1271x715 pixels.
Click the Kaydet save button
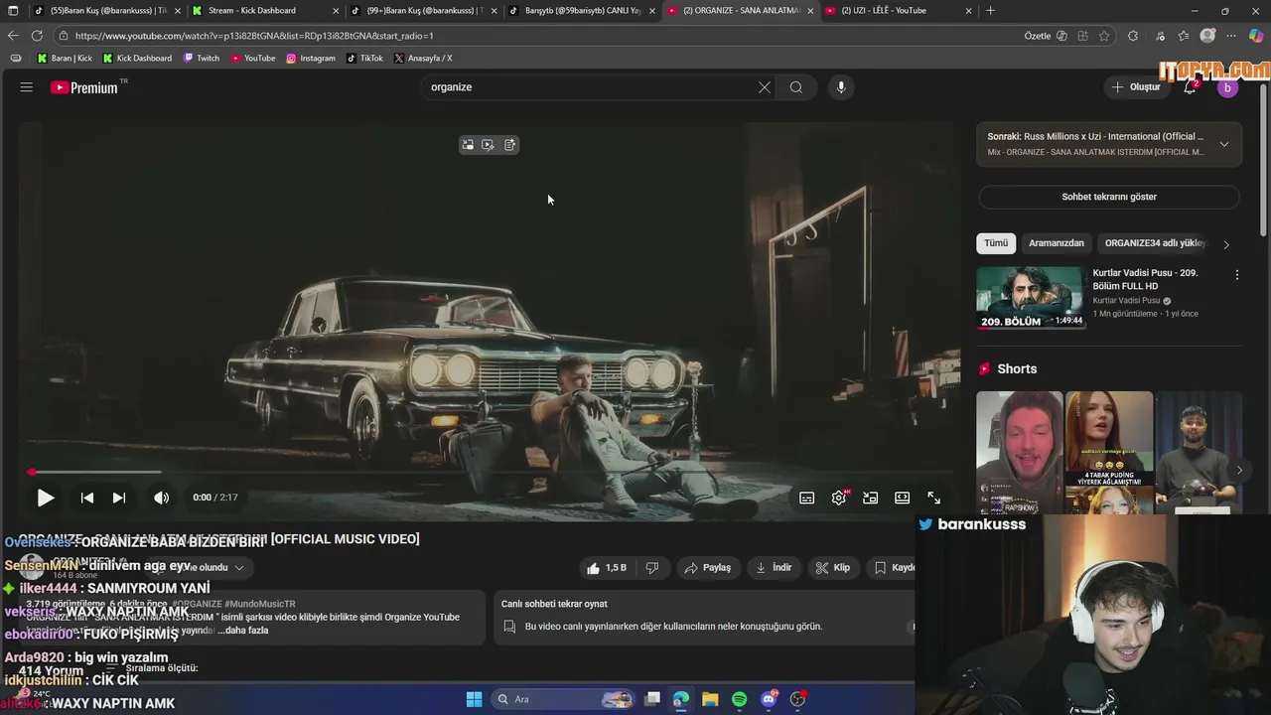[892, 568]
